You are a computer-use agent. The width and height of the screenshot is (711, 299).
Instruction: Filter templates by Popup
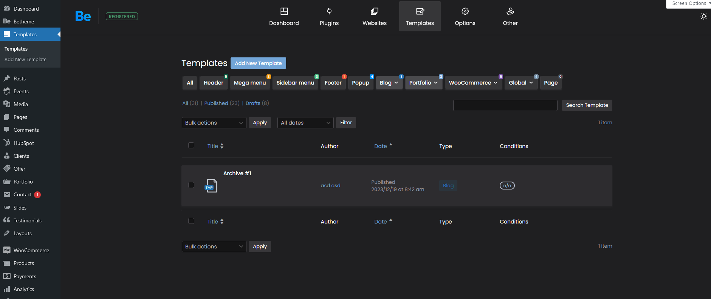(x=361, y=83)
